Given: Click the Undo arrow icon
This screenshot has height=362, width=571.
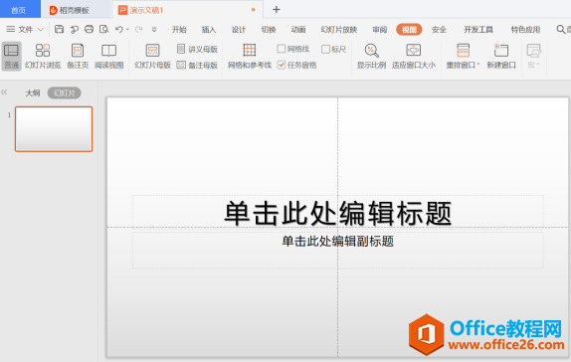Looking at the screenshot, I should (x=119, y=29).
